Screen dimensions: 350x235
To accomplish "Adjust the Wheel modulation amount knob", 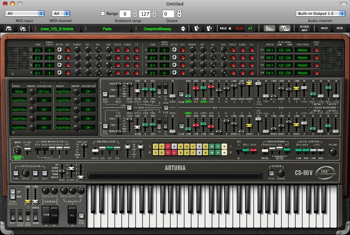I will 32,91.
